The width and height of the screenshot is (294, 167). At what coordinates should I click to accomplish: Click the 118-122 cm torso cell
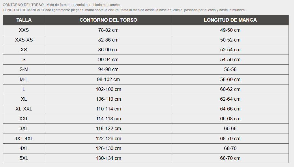pyautogui.click(x=108, y=129)
